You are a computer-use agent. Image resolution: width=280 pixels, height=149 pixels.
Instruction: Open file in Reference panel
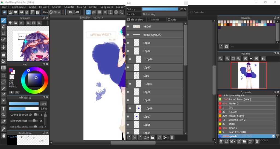pyautogui.click(x=16, y=23)
